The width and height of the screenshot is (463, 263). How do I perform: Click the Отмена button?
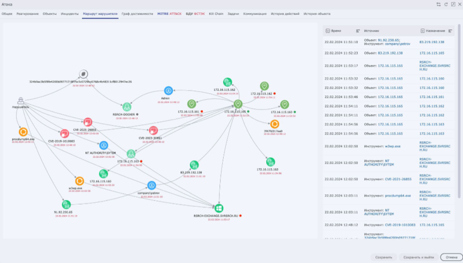pyautogui.click(x=451, y=257)
